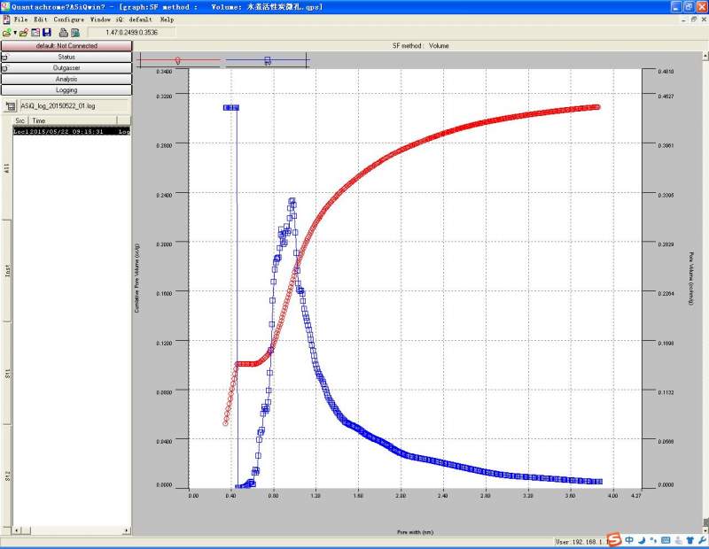Expand the Analysis panel

click(x=66, y=79)
